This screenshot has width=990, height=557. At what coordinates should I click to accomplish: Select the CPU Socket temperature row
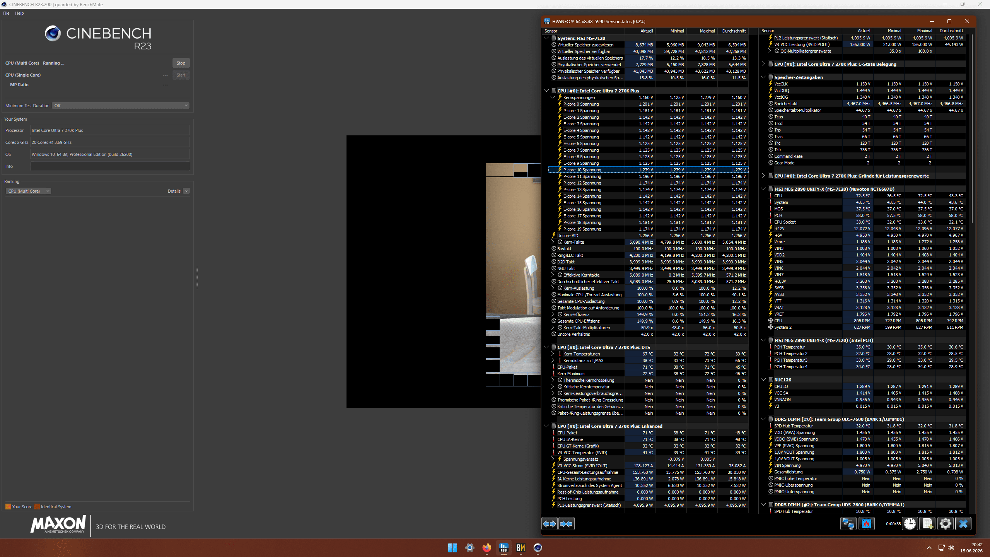point(865,222)
